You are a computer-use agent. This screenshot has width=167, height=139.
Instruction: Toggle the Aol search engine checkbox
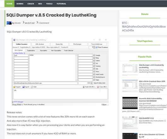tap(94, 63)
